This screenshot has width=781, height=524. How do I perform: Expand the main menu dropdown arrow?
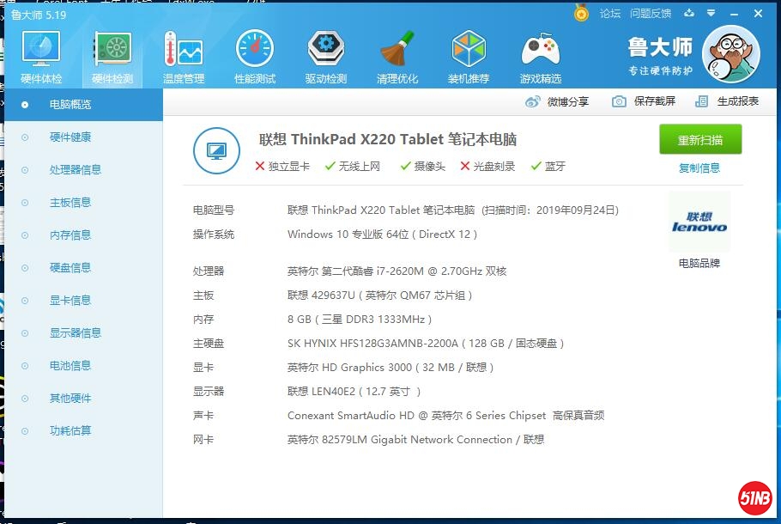(710, 13)
